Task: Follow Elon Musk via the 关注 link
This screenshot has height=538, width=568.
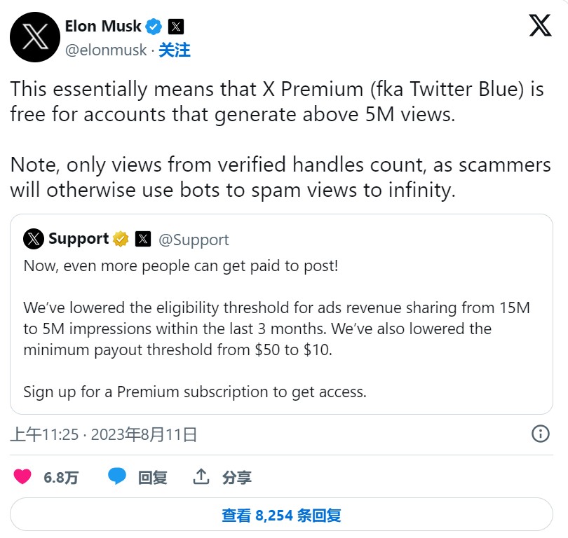Action: point(174,50)
